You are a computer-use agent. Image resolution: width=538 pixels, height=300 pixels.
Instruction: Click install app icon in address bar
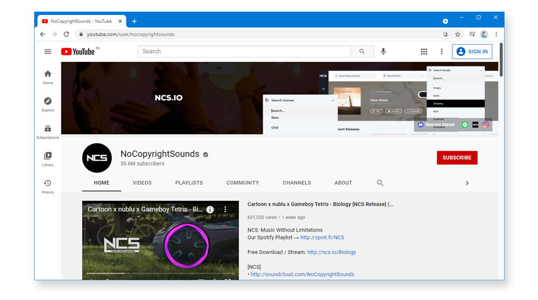coord(445,34)
